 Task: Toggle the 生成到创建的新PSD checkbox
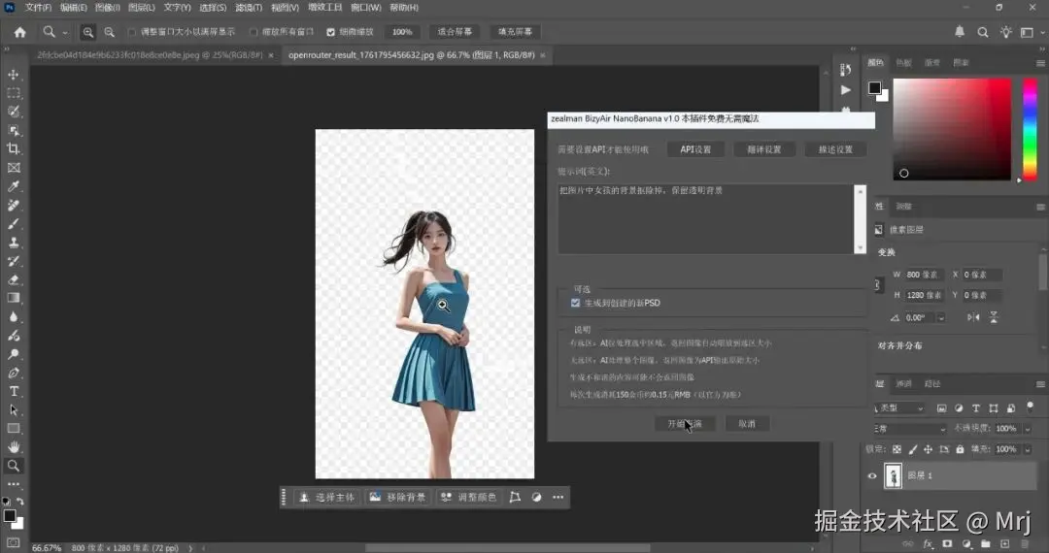[x=576, y=304]
